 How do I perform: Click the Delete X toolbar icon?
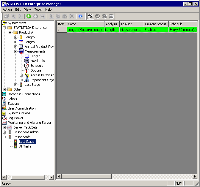(x=72, y=16)
